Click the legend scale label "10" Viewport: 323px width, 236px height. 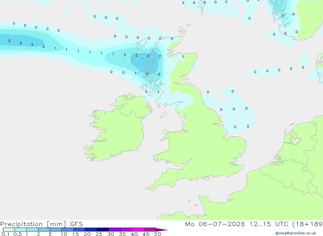pyautogui.click(x=64, y=234)
